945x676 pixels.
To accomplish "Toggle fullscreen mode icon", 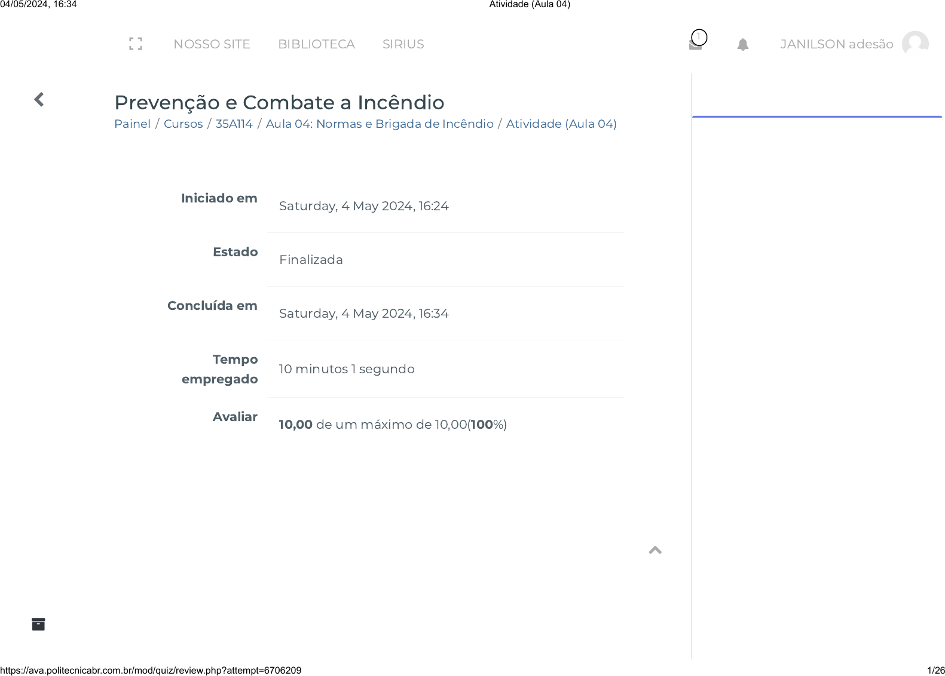I will click(136, 44).
